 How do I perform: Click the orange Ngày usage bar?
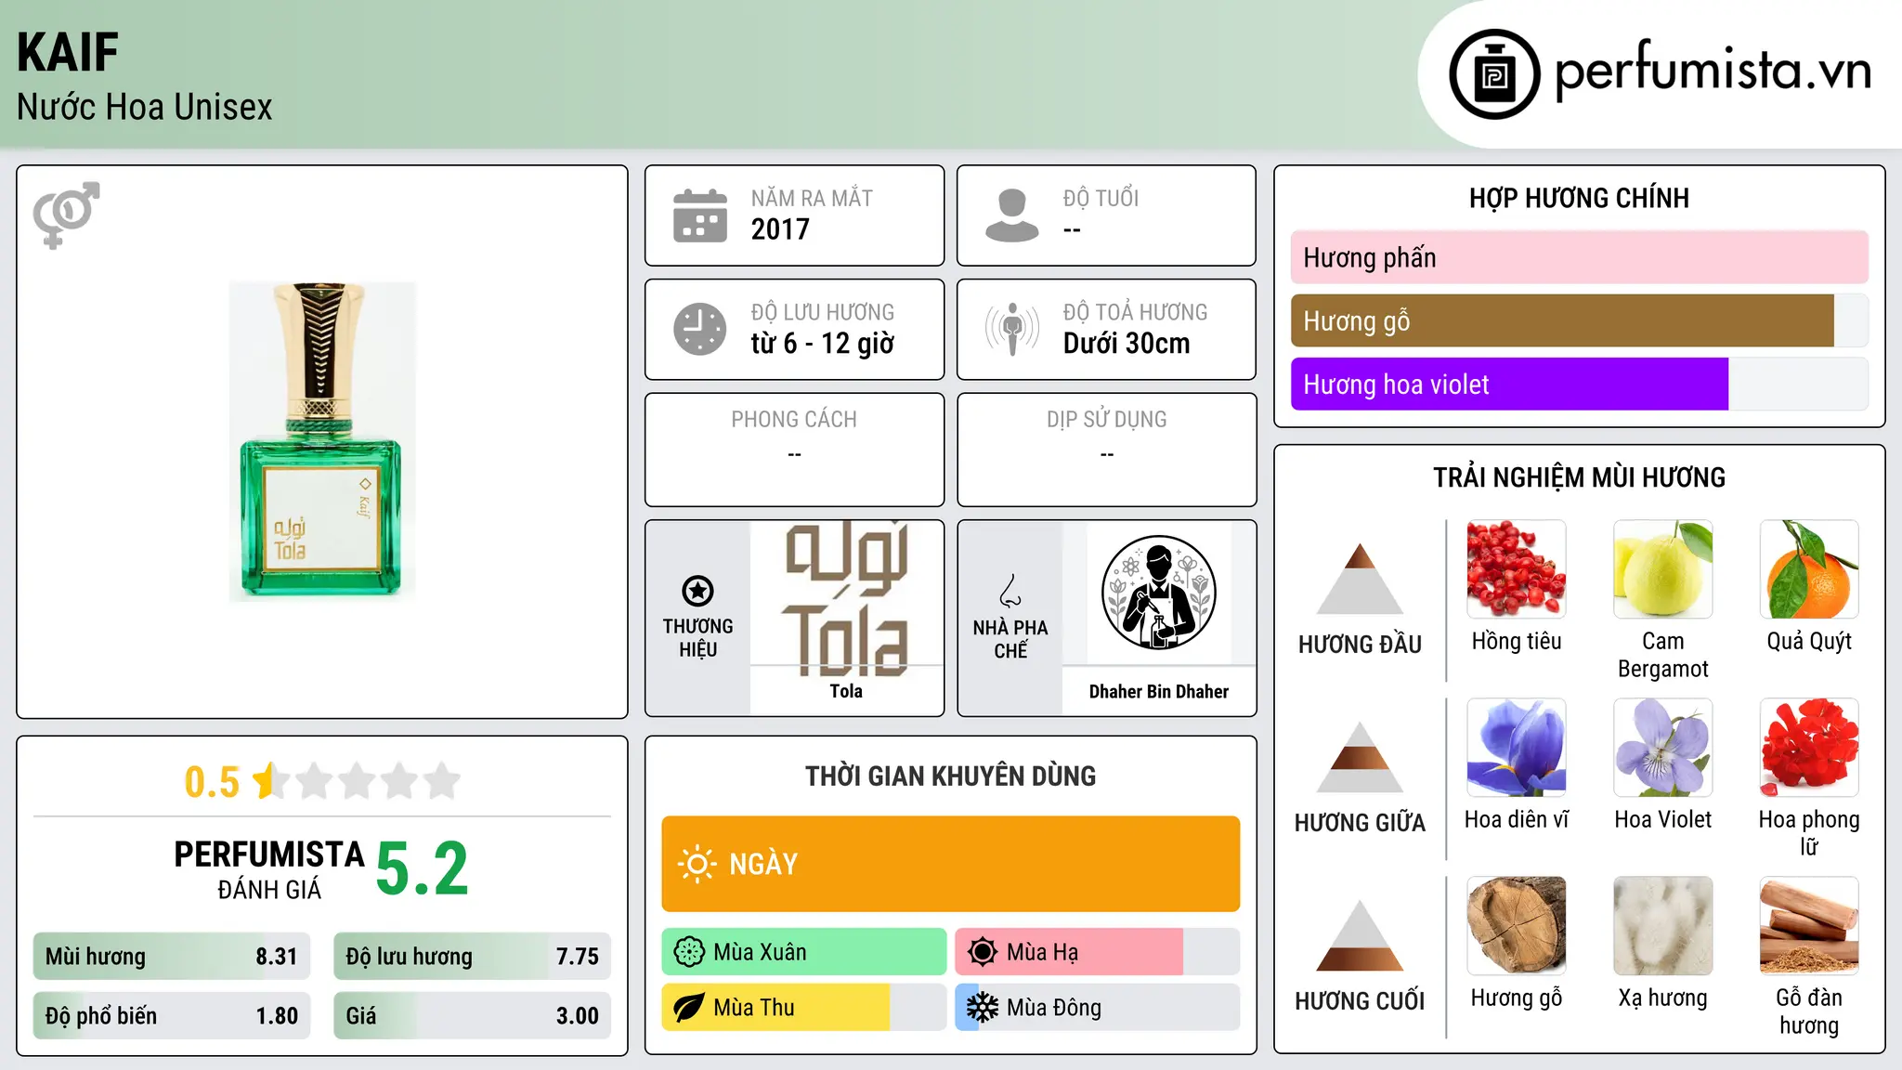click(950, 864)
